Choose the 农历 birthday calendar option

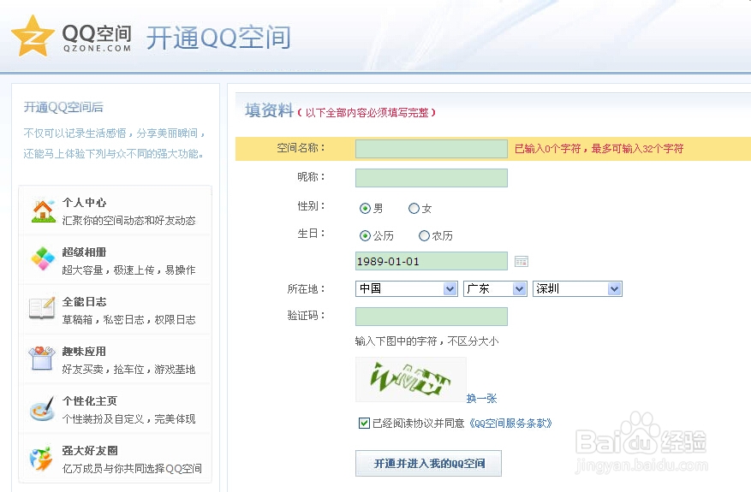424,235
